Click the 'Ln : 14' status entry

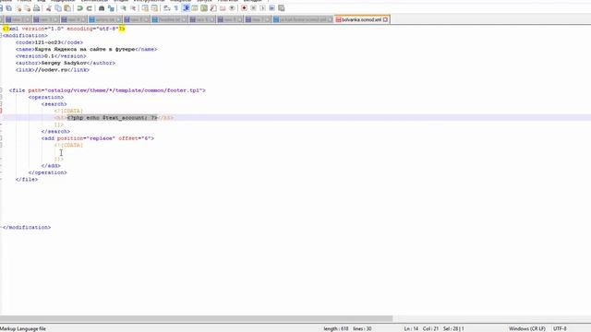[x=411, y=328]
